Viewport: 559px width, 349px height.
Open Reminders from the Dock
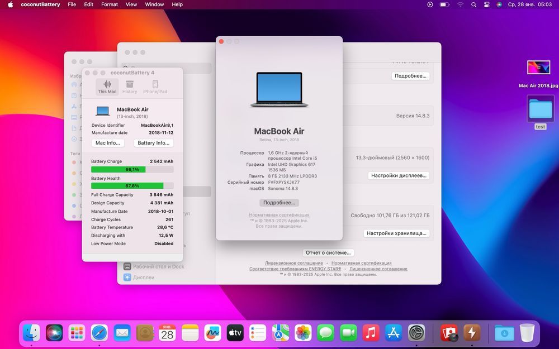[258, 333]
